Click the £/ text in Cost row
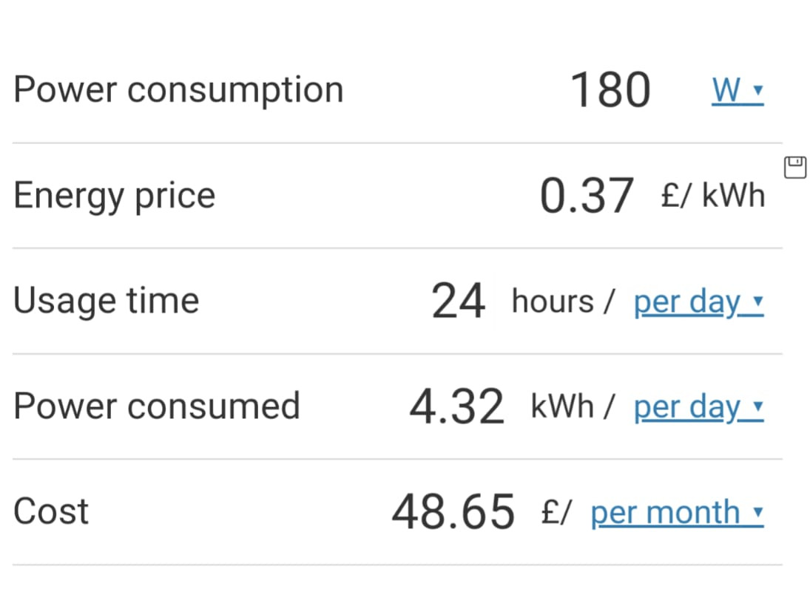Screen dimensions: 810x600 (x=556, y=512)
